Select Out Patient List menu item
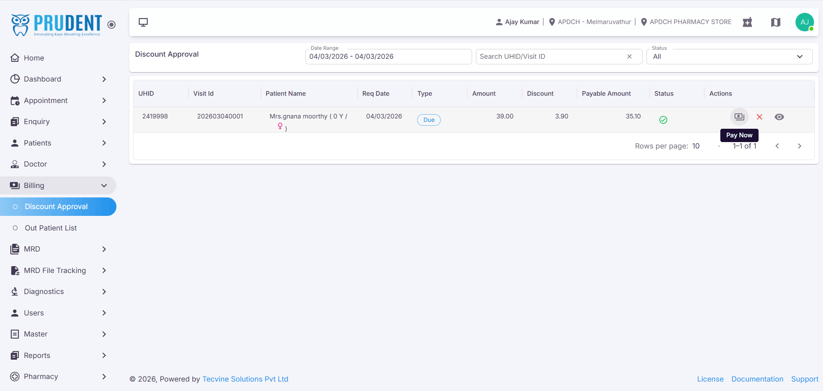823x391 pixels. [x=51, y=228]
